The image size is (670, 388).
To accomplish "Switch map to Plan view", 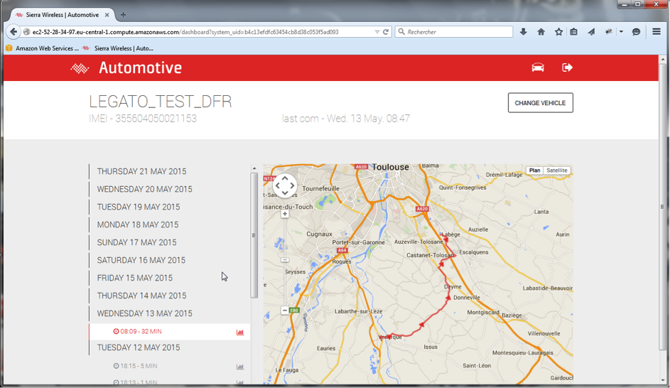I will 534,170.
